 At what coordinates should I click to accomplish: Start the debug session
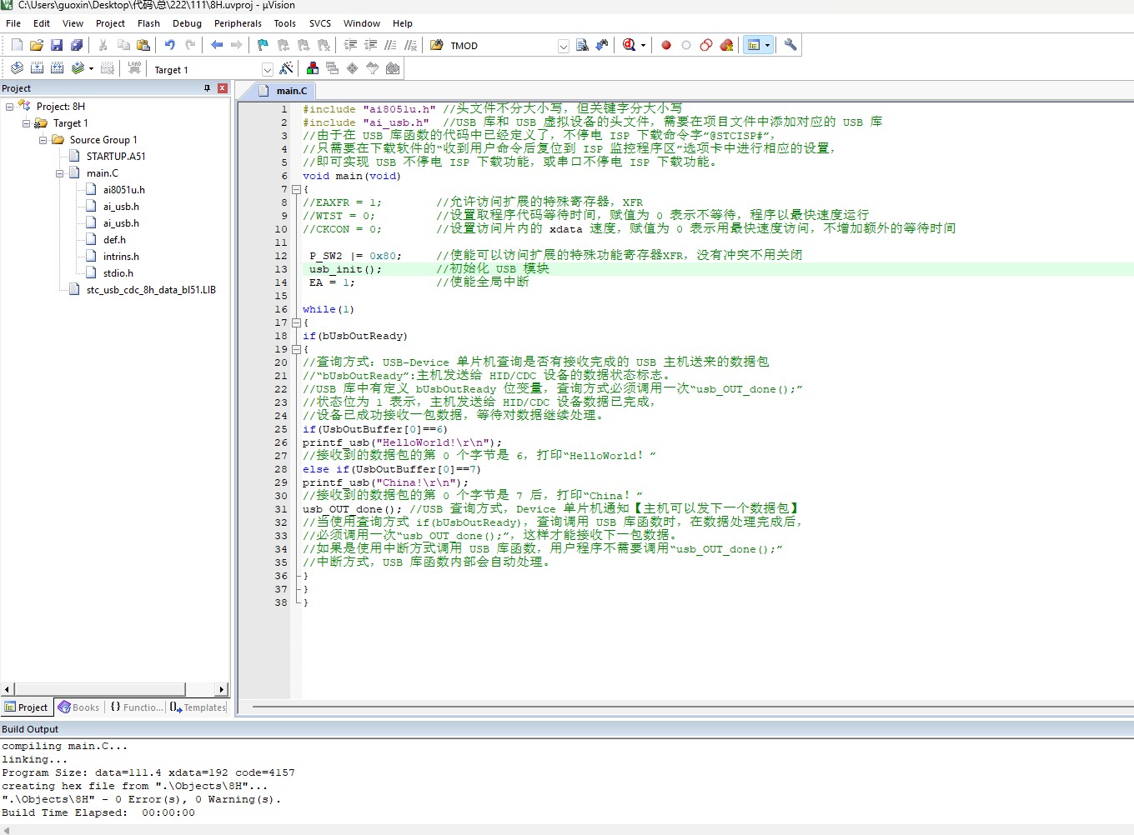pyautogui.click(x=629, y=45)
